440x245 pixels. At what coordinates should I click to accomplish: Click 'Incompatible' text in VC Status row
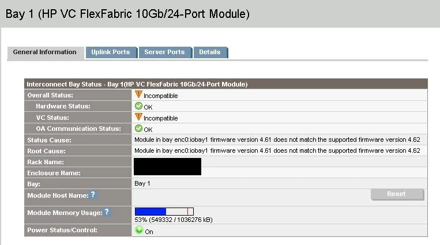point(160,118)
